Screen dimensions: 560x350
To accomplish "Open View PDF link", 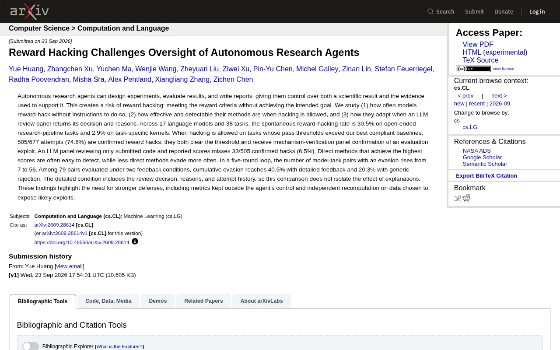I will point(478,45).
